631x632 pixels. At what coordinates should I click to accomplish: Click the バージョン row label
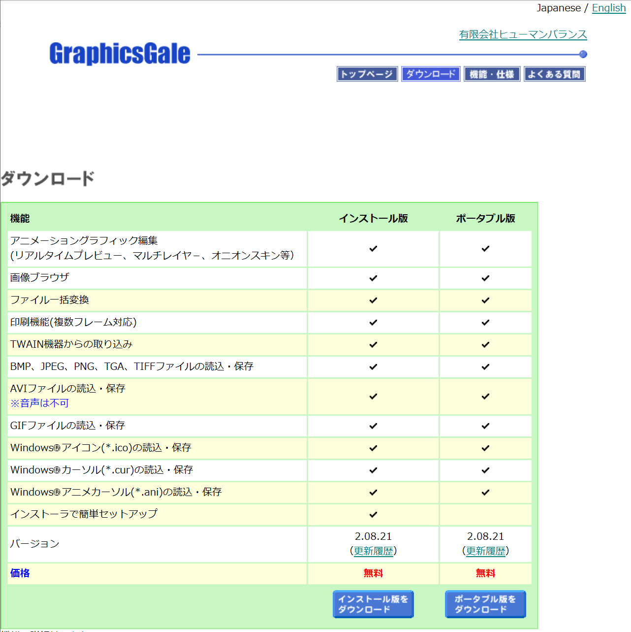click(35, 543)
